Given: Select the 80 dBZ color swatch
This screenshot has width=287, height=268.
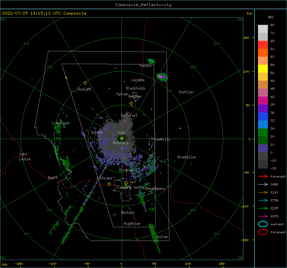Looking at the screenshot, I should [263, 29].
